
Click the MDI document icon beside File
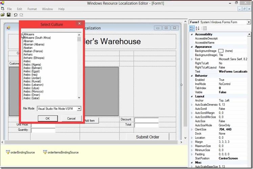click(x=3, y=9)
